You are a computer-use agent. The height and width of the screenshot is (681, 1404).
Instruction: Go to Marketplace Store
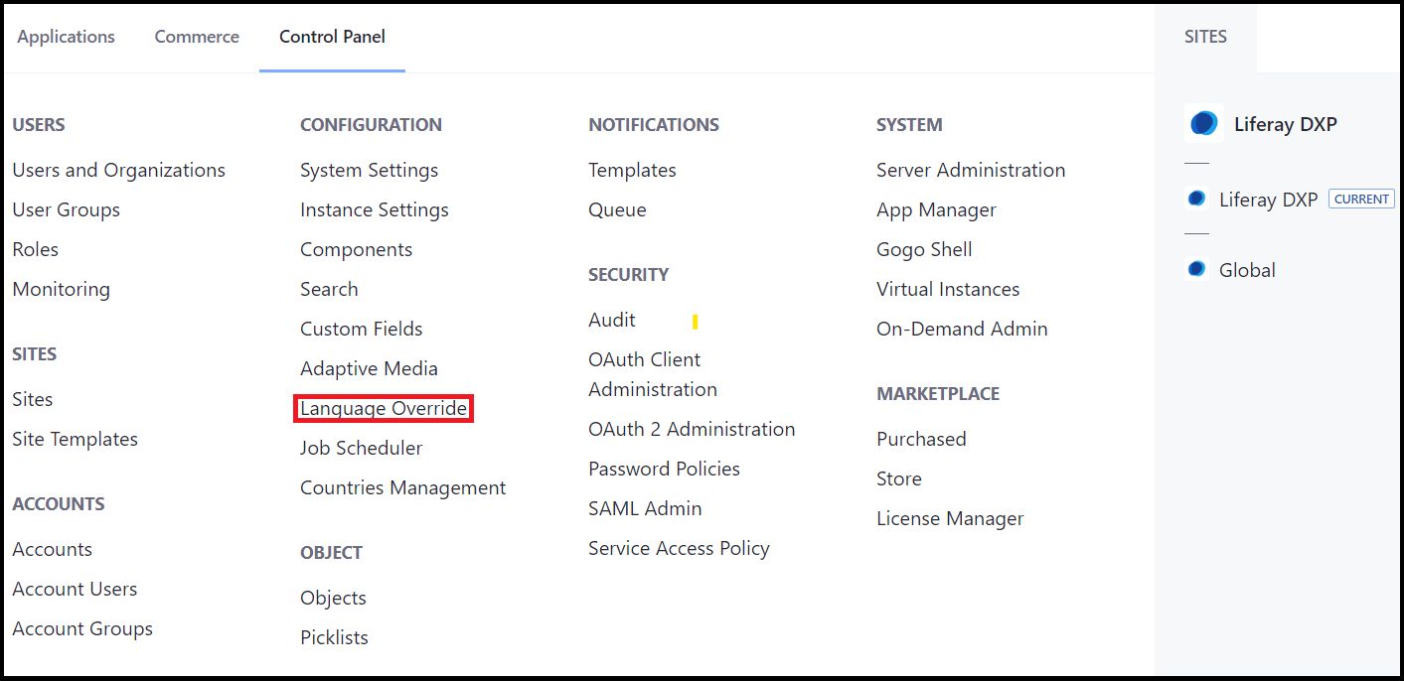click(x=898, y=478)
